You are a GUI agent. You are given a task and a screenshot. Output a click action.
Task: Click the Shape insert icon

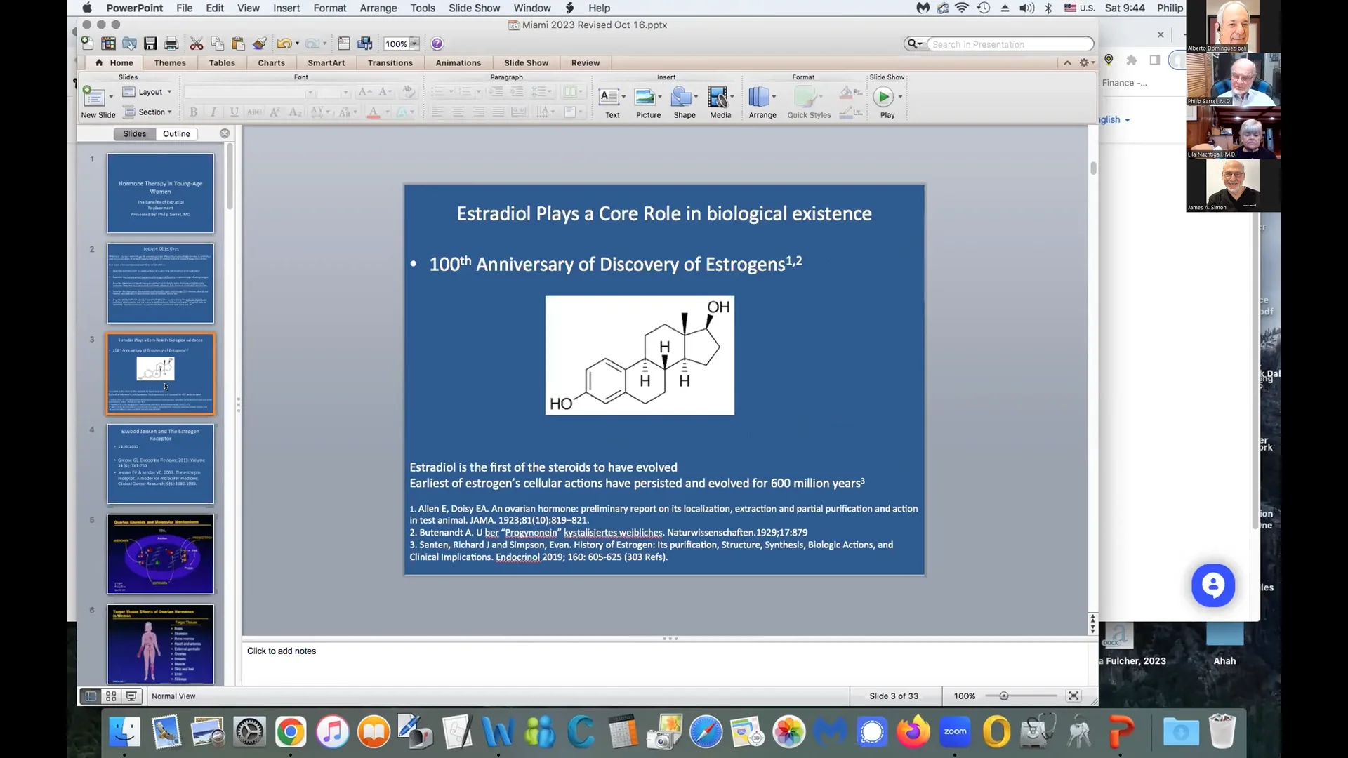pyautogui.click(x=684, y=102)
